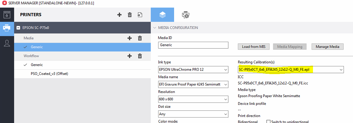Collapse Media Configuration section

(x=155, y=28)
